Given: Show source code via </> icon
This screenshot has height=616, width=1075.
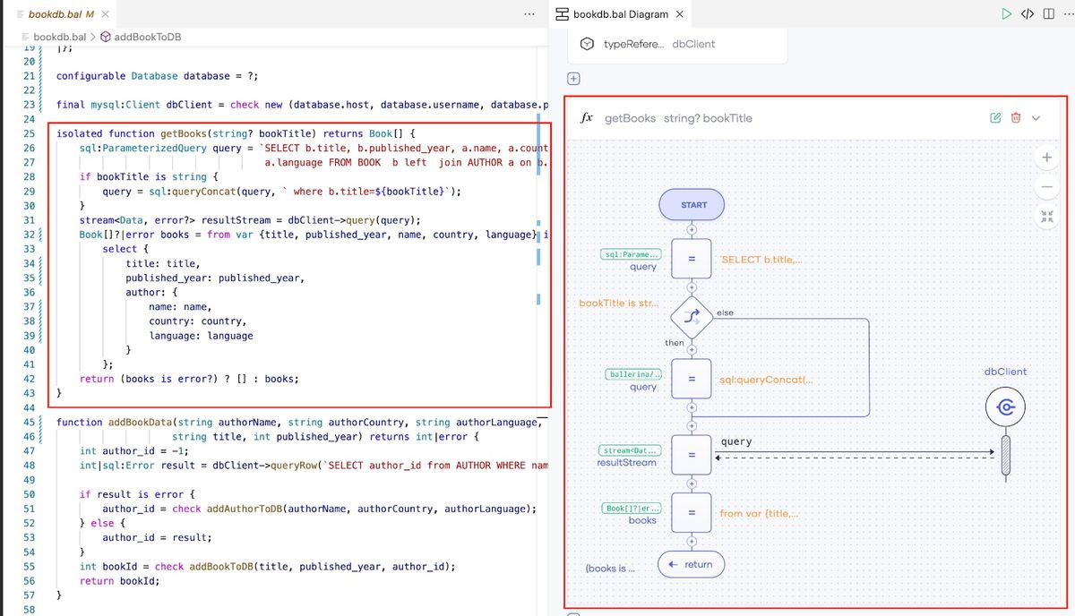Looking at the screenshot, I should [x=1028, y=14].
